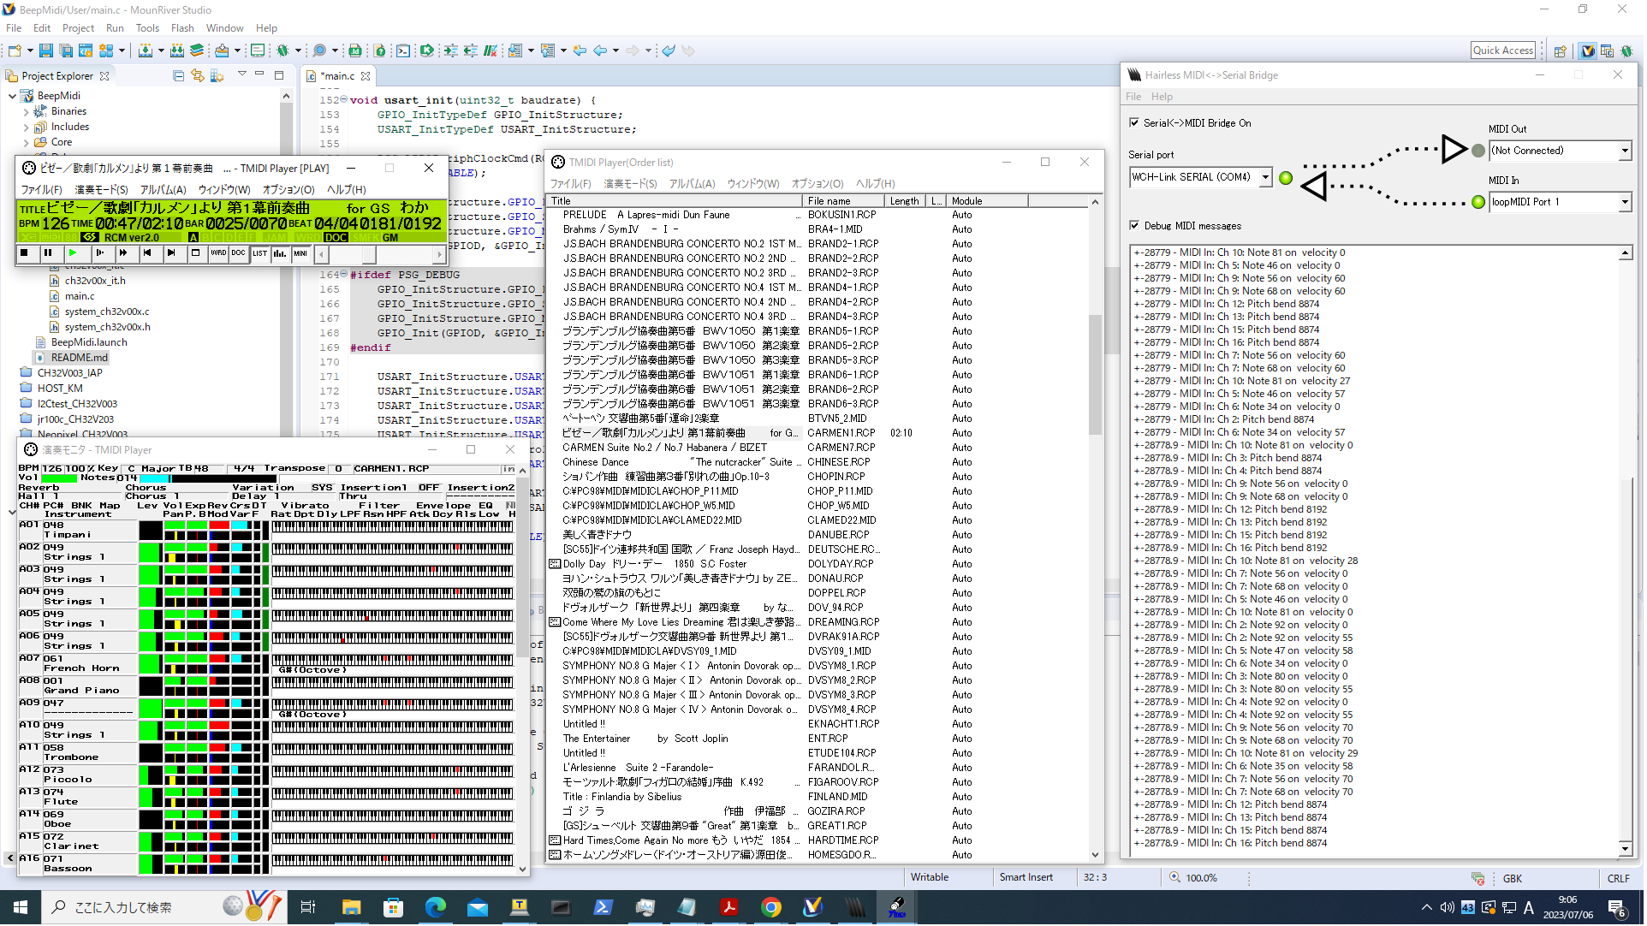Click the TMIDI Player seek slider thumb

click(368, 254)
